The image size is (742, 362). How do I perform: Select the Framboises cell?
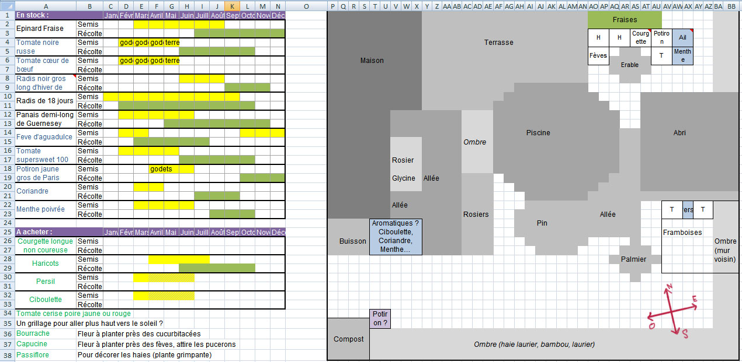pos(682,232)
